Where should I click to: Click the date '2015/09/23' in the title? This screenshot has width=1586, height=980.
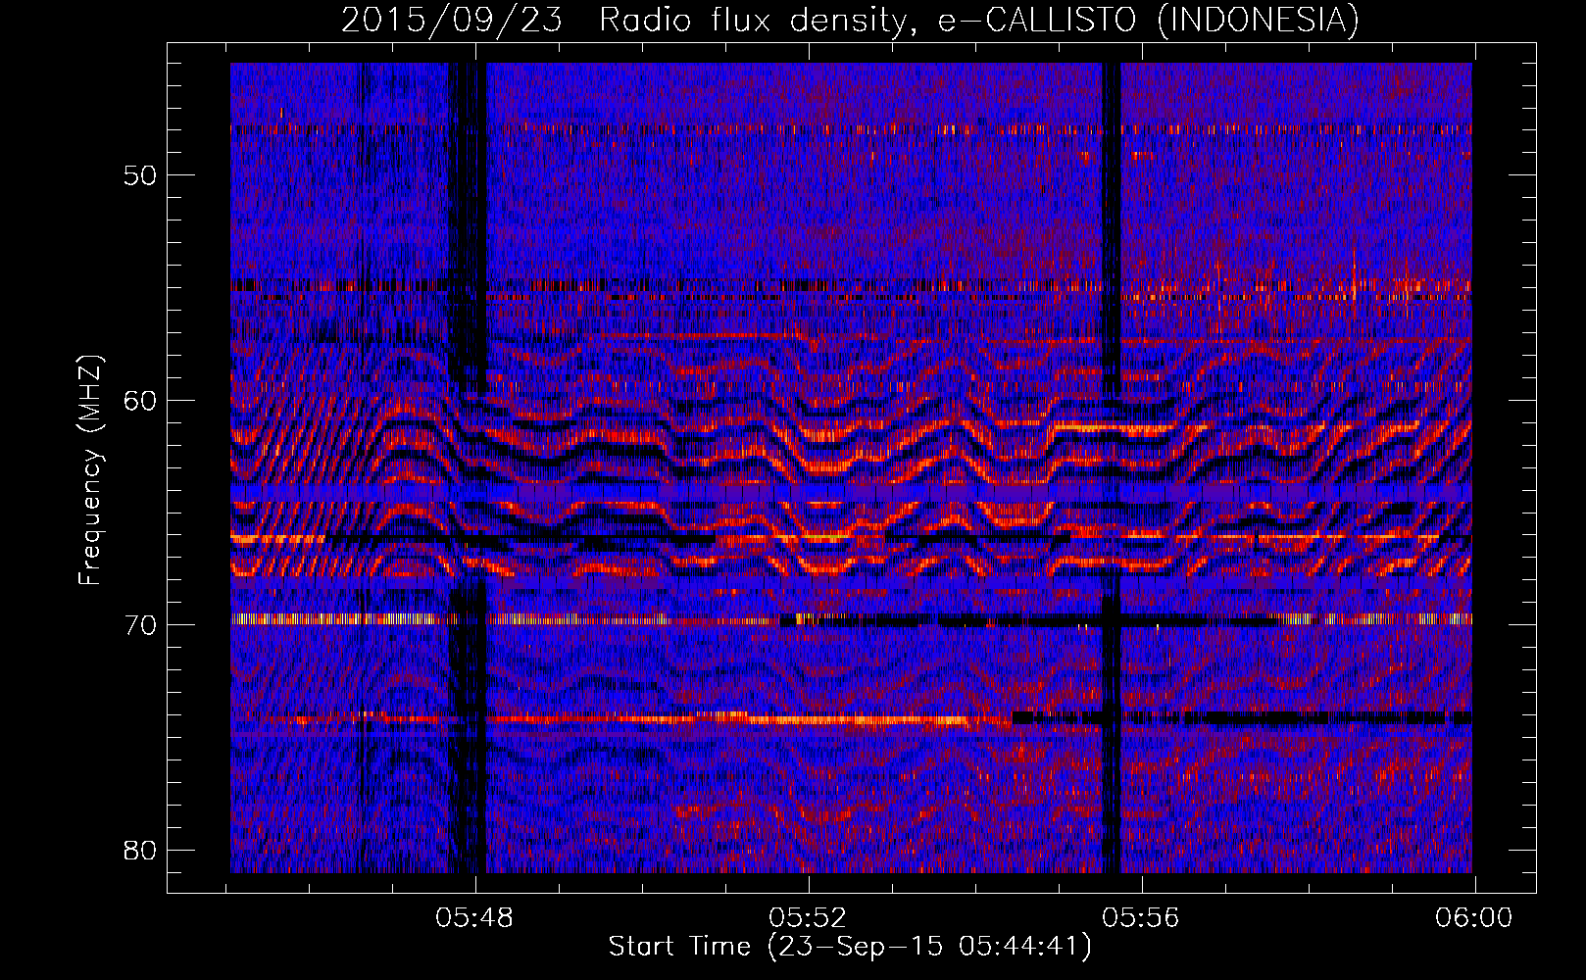[x=452, y=21]
